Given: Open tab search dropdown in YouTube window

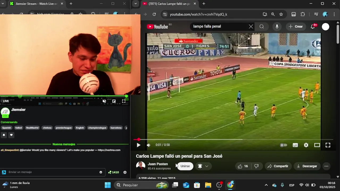Looking at the screenshot, I should click(x=136, y=4).
